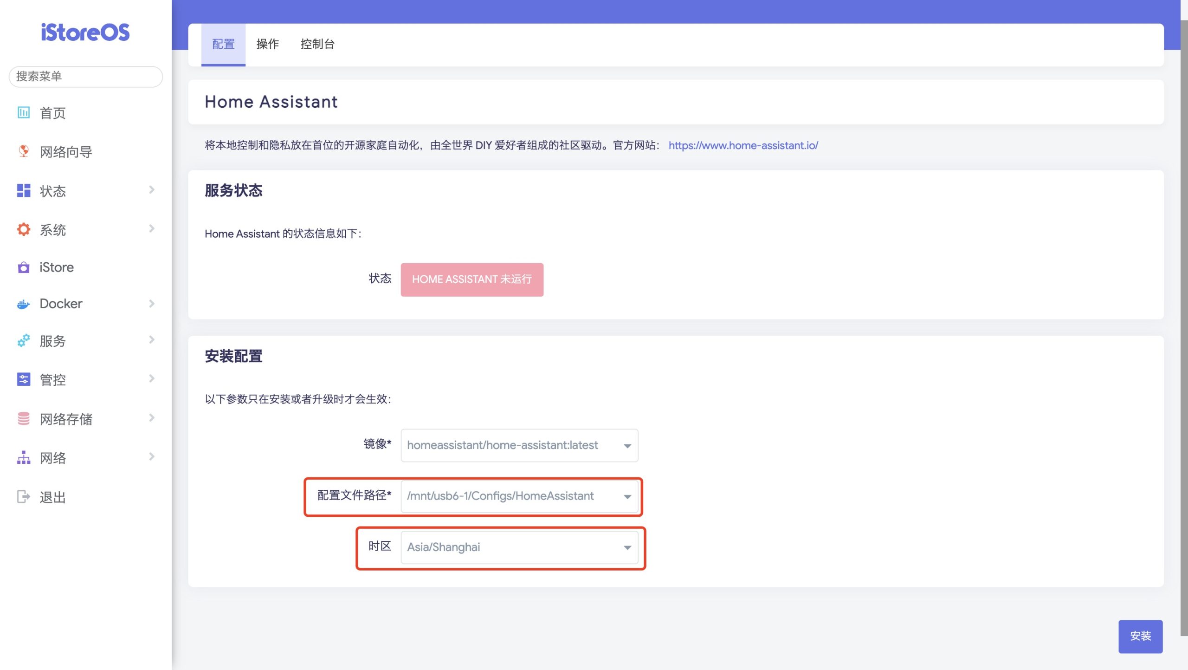Image resolution: width=1188 pixels, height=670 pixels.
Task: Switch to the 操作 tab
Action: point(268,45)
